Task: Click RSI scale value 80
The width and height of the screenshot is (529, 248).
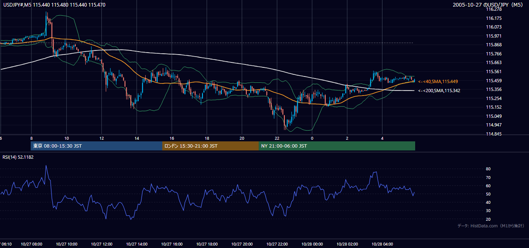Action: (488, 169)
